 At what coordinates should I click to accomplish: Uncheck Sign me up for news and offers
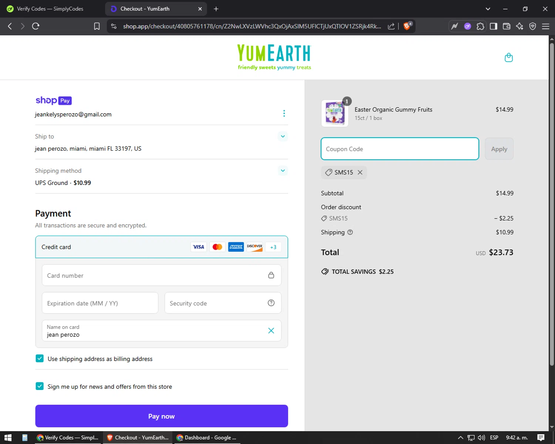40,386
